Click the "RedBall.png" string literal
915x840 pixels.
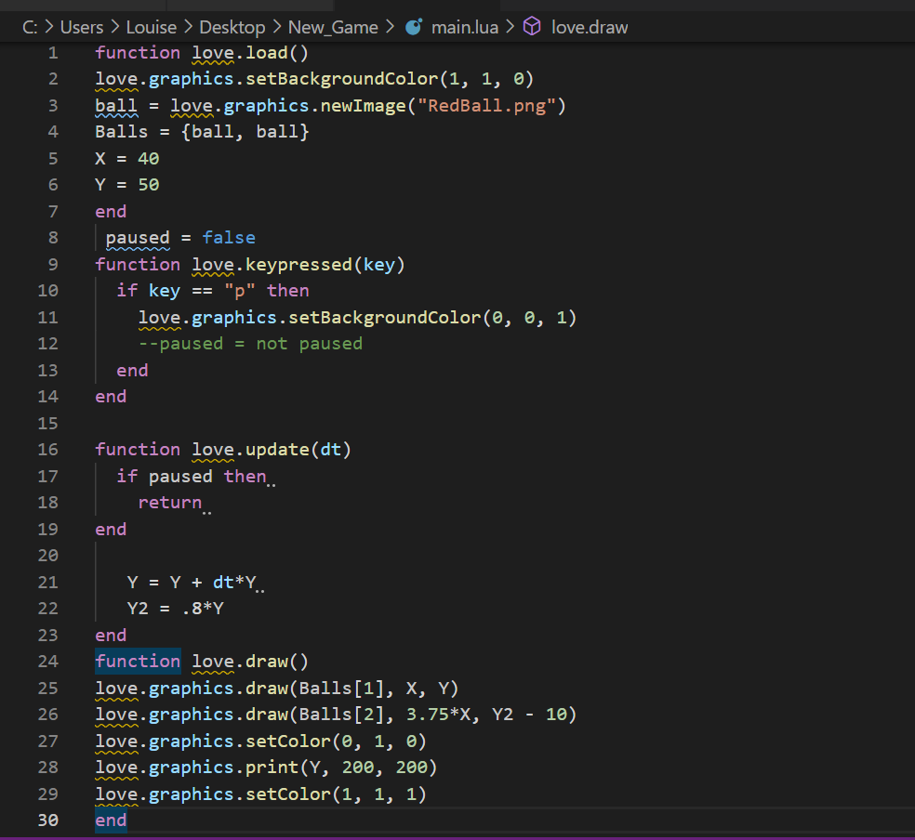tap(486, 106)
